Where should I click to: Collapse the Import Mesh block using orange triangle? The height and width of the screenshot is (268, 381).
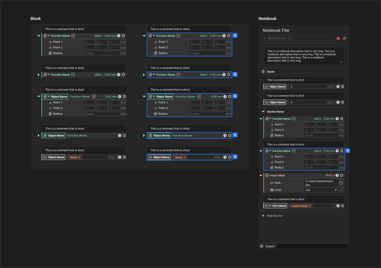[261, 176]
